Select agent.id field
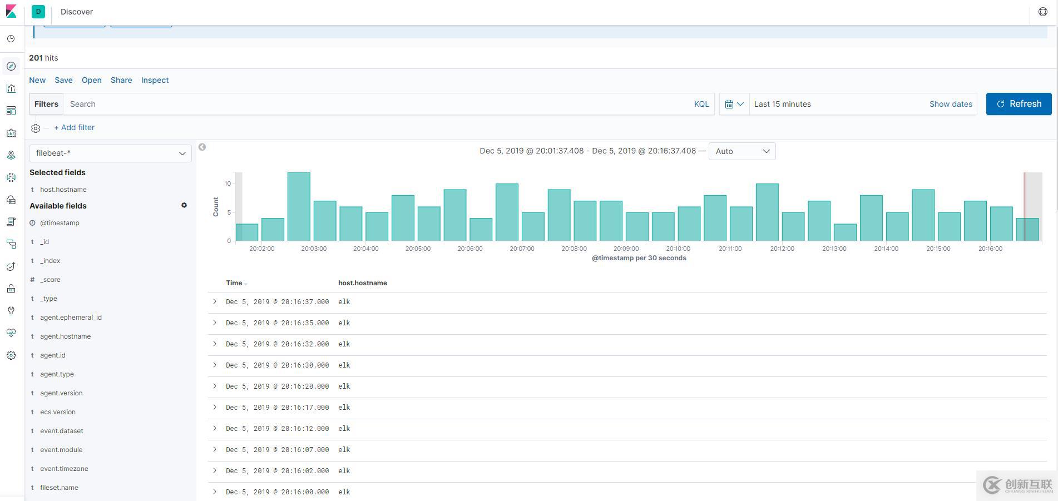The image size is (1058, 501). [x=52, y=355]
